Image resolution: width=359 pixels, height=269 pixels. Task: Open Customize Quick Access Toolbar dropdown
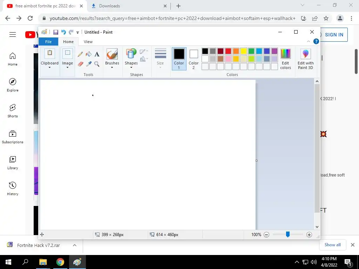[77, 33]
